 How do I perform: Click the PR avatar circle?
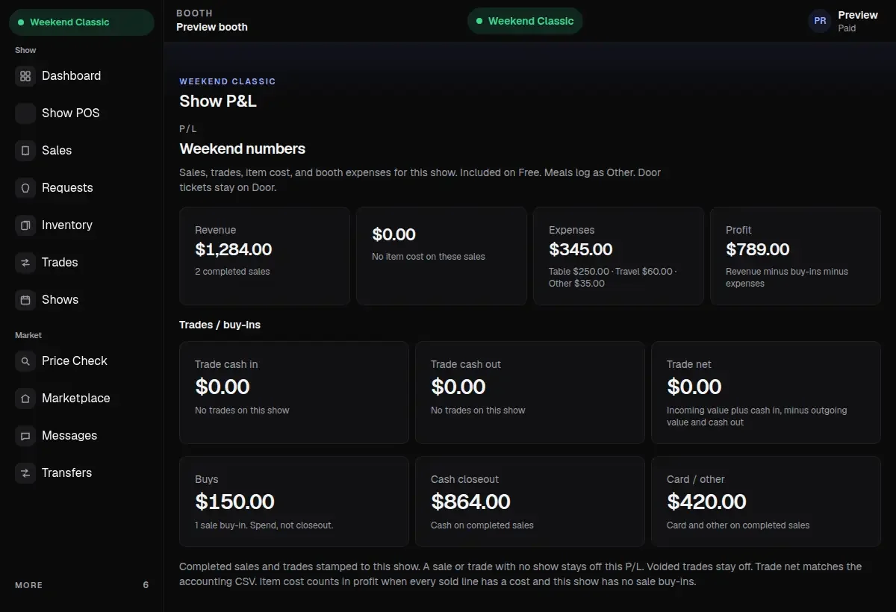click(x=820, y=21)
